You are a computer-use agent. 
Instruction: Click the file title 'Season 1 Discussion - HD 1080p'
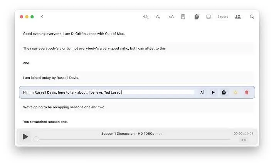pyautogui.click(x=128, y=134)
